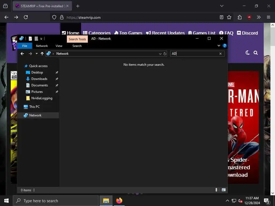Screen dimensions: 275x206
Task: Clear the AD search text
Action: [220, 54]
